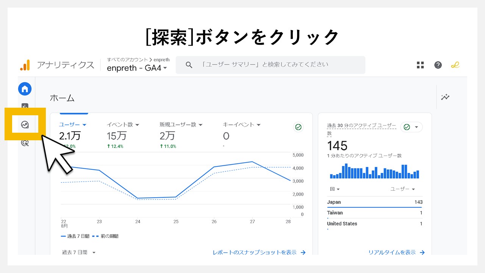Image resolution: width=485 pixels, height=273 pixels.
Task: Click the Google Analytics logo
Action: click(x=25, y=65)
